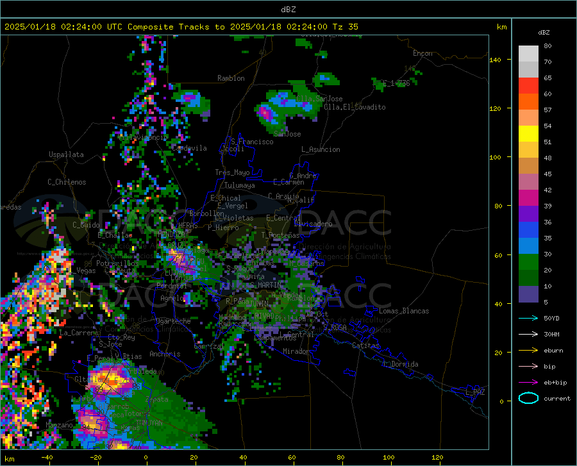Pick the orange 57-60 dBZ legend swatch

528,102
